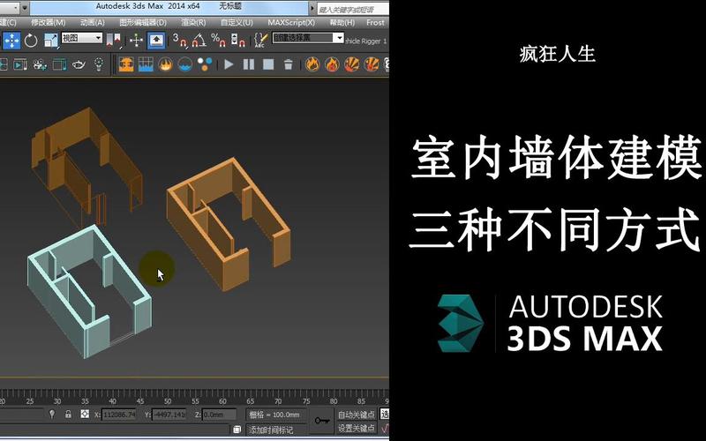
Task: Click the second red flame icon
Action: point(333,64)
